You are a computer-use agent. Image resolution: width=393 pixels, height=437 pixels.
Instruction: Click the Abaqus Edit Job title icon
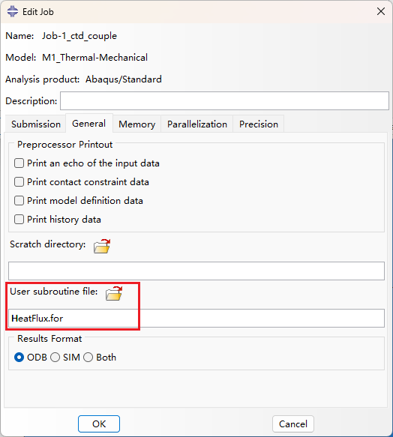click(13, 12)
